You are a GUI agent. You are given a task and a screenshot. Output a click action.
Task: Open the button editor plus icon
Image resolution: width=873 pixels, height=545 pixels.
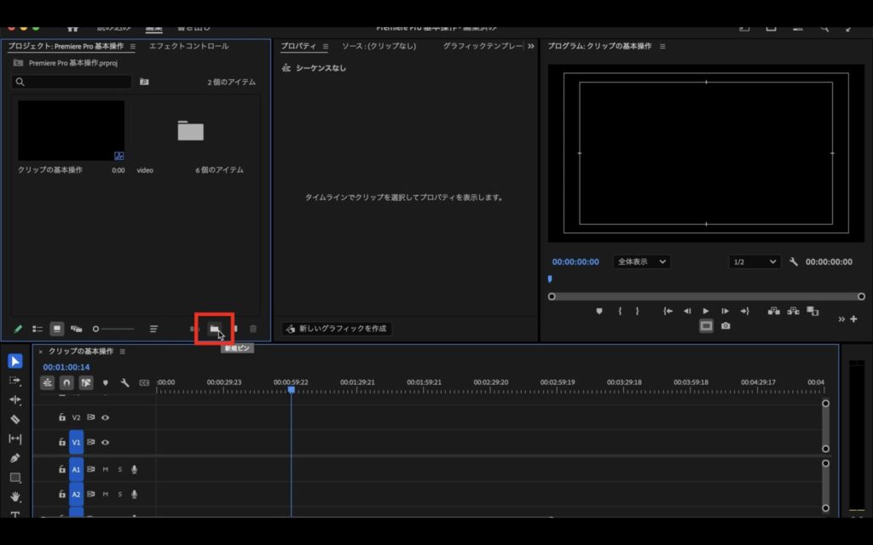coord(853,318)
